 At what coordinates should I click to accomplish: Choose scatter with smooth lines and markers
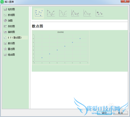pyautogui.click(x=51, y=13)
